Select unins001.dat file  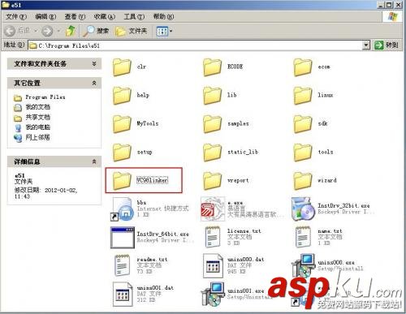(x=123, y=295)
